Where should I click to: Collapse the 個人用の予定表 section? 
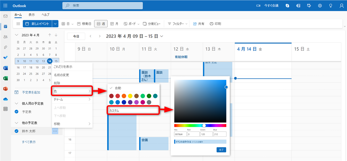tap(17, 103)
